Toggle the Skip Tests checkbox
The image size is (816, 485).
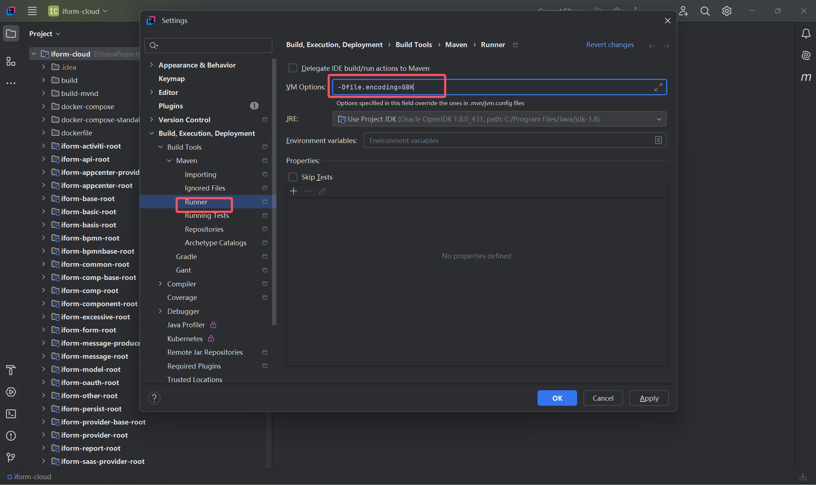click(x=293, y=177)
